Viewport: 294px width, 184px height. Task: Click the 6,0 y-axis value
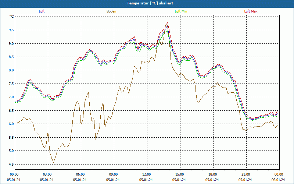click(11, 124)
